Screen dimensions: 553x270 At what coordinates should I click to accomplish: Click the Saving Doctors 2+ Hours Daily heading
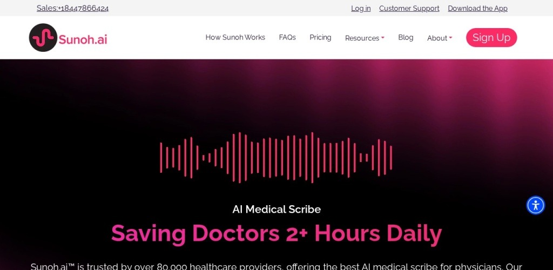click(x=276, y=234)
